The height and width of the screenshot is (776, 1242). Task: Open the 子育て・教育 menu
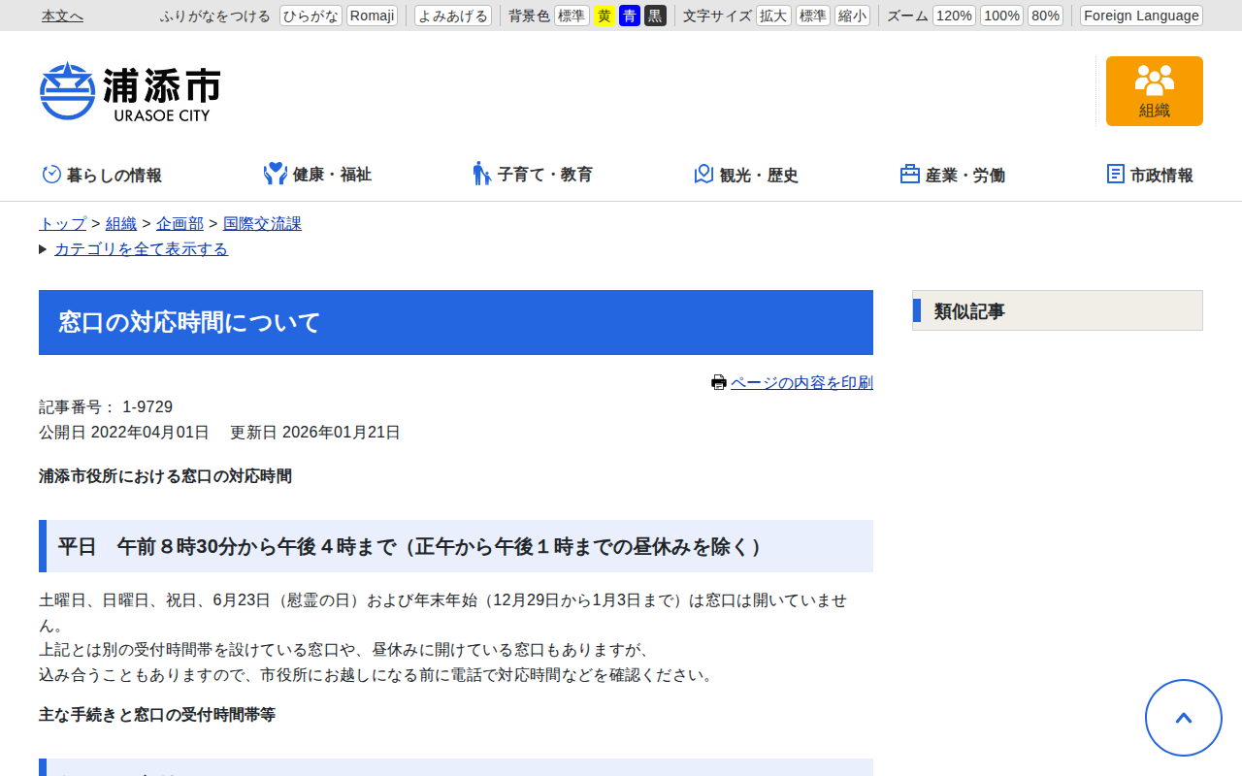[533, 175]
